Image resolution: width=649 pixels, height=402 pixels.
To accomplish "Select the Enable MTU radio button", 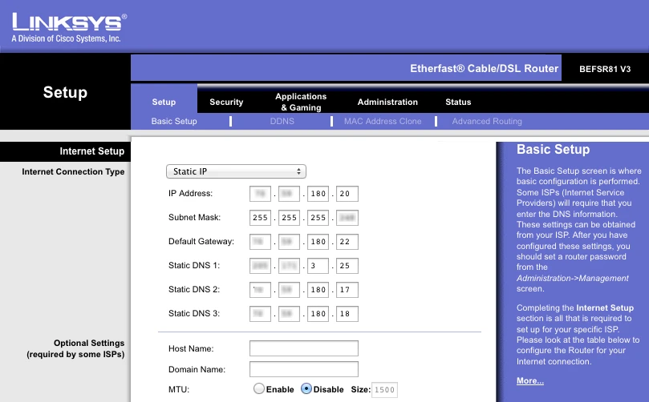I will coord(259,389).
